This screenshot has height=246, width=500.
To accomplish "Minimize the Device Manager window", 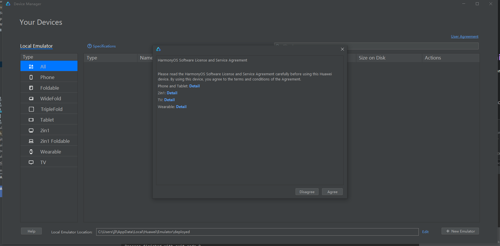I will [464, 4].
